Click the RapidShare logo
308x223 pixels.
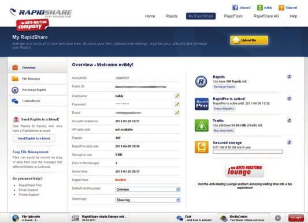[41, 13]
